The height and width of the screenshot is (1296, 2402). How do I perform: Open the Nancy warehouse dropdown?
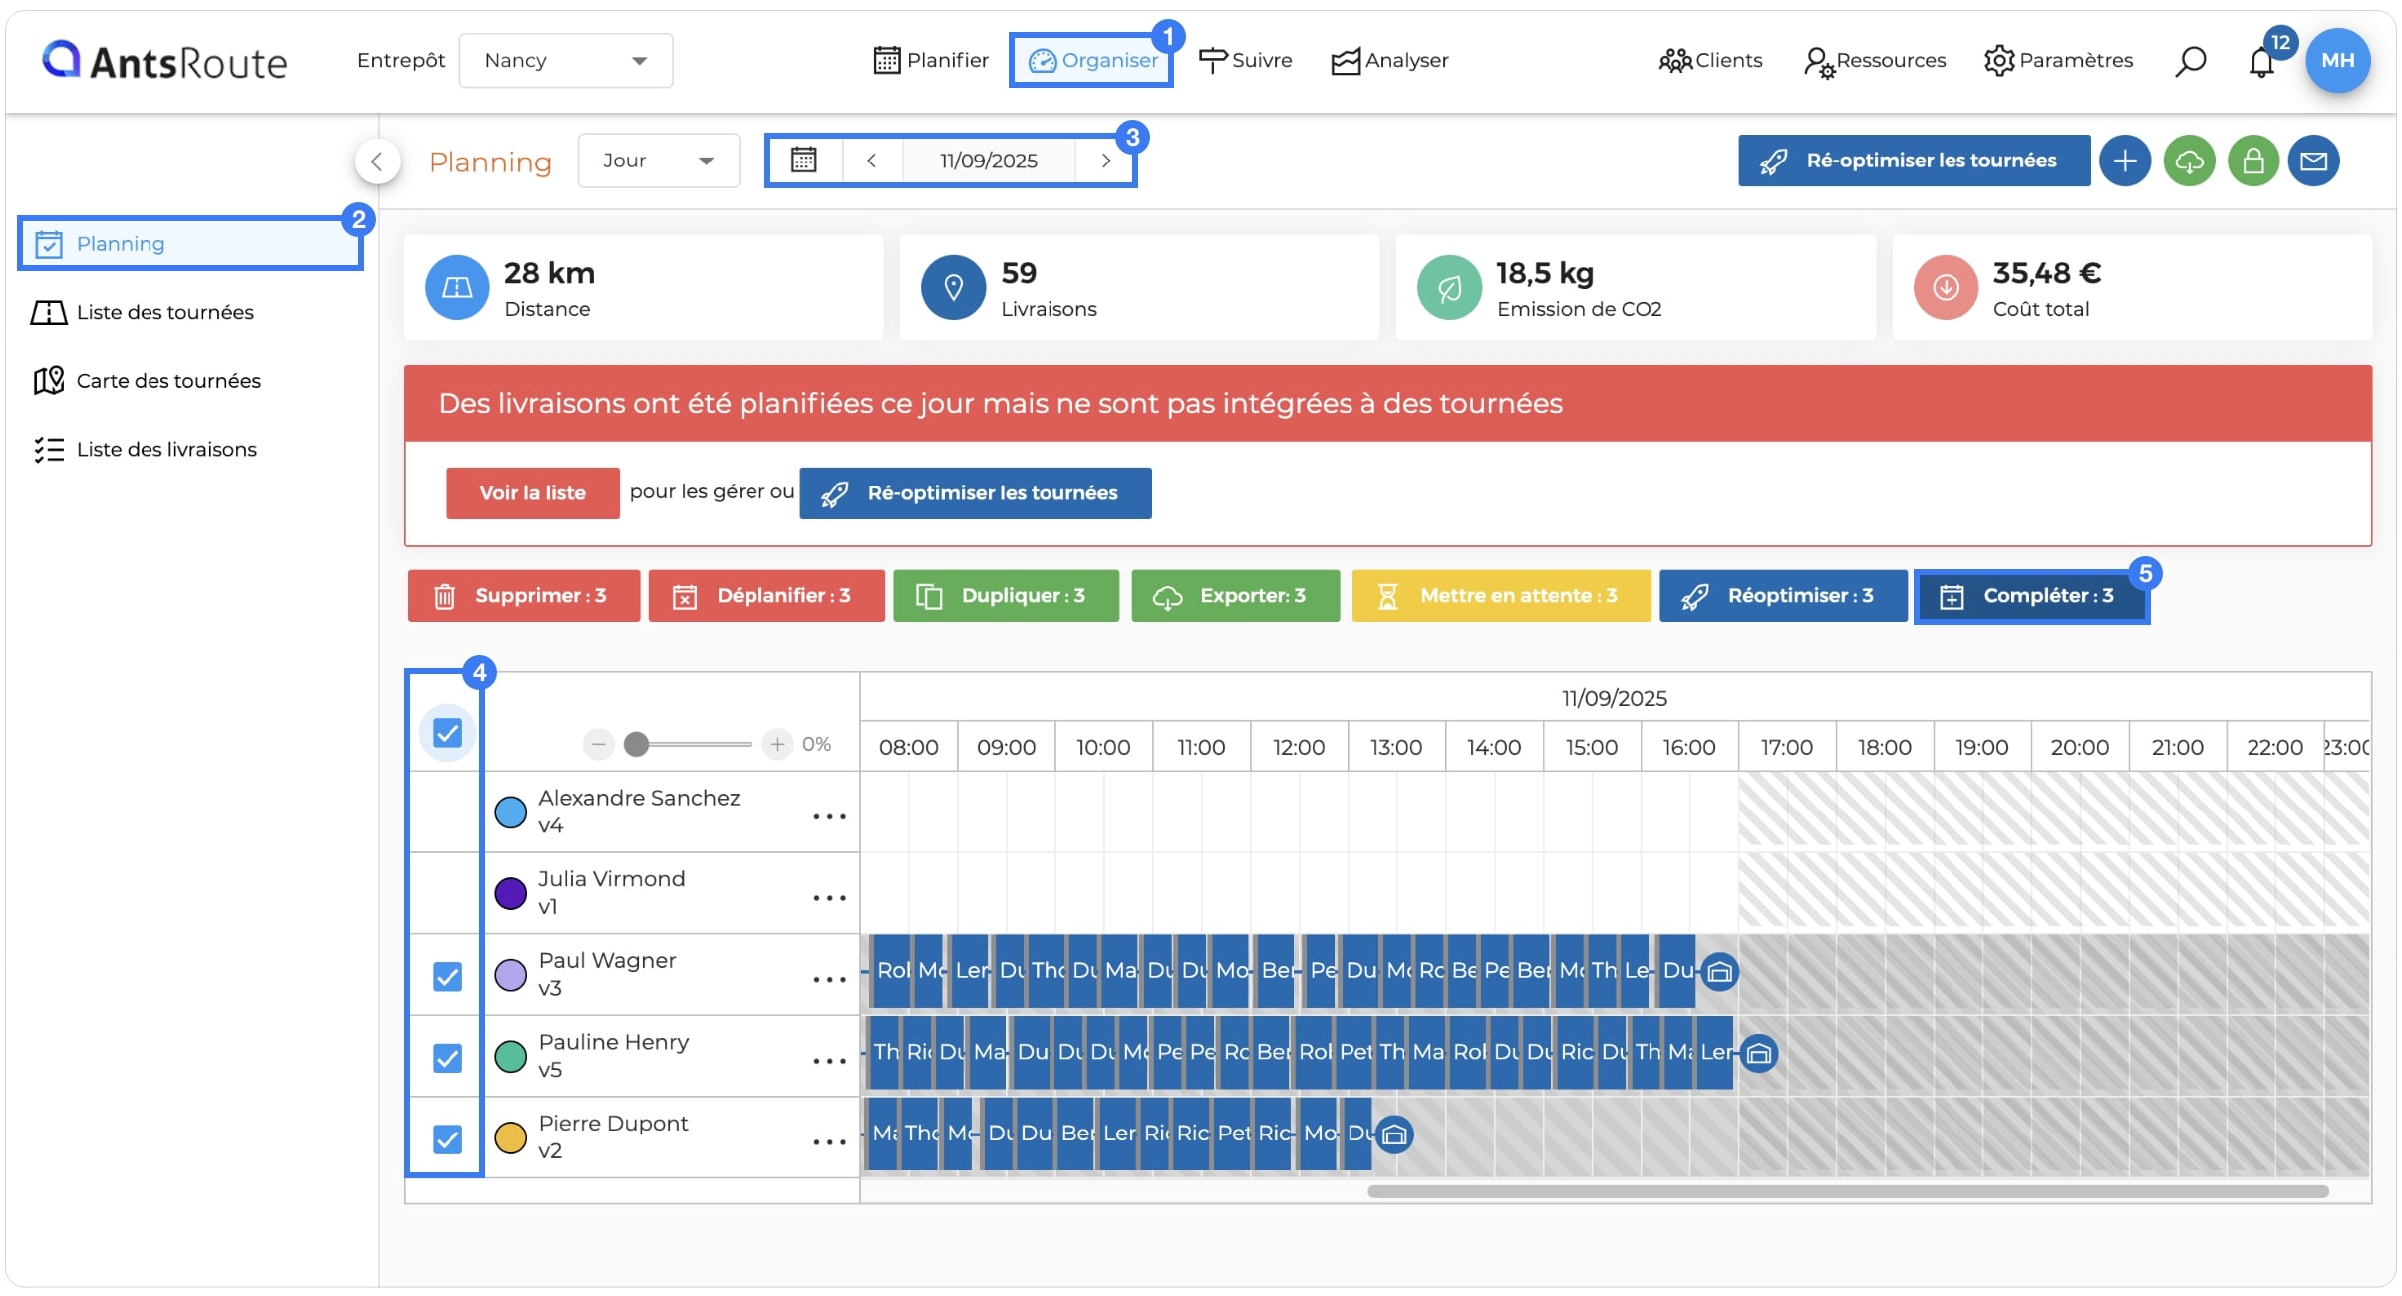(565, 61)
